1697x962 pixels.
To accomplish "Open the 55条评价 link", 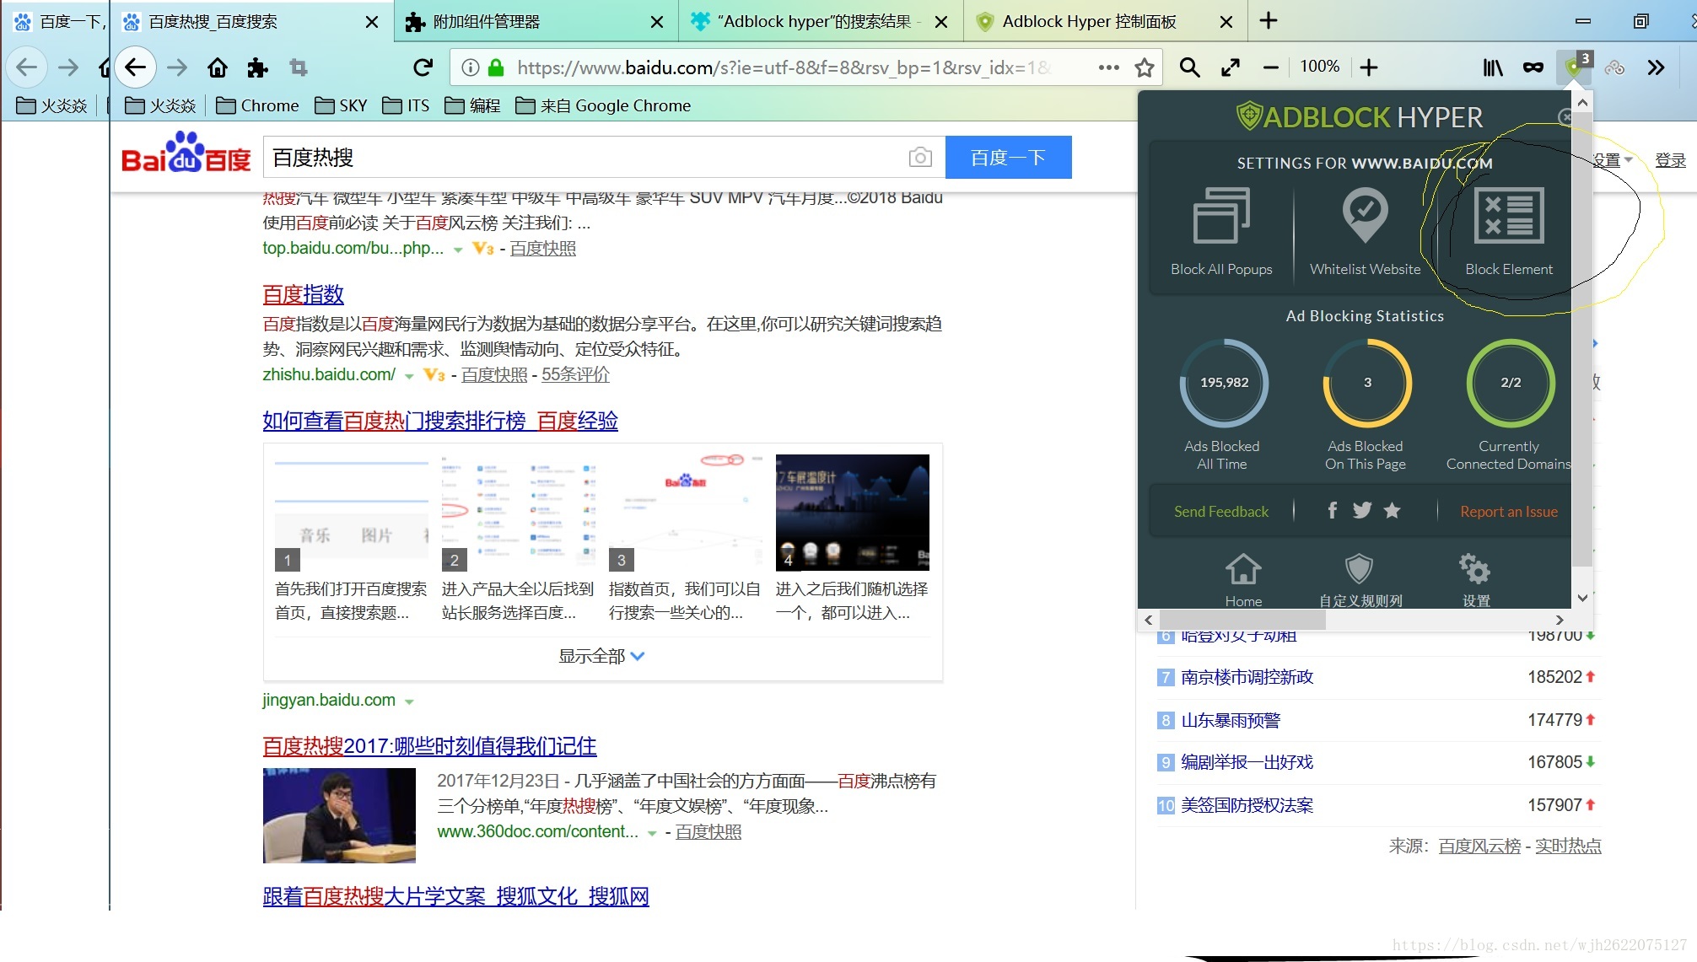I will [x=574, y=374].
